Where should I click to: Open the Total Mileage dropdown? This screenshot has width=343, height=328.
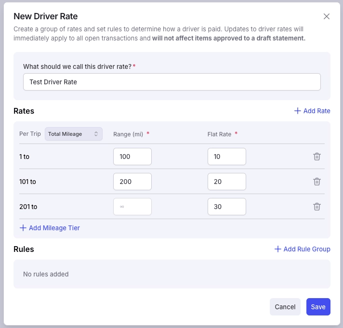pyautogui.click(x=74, y=134)
